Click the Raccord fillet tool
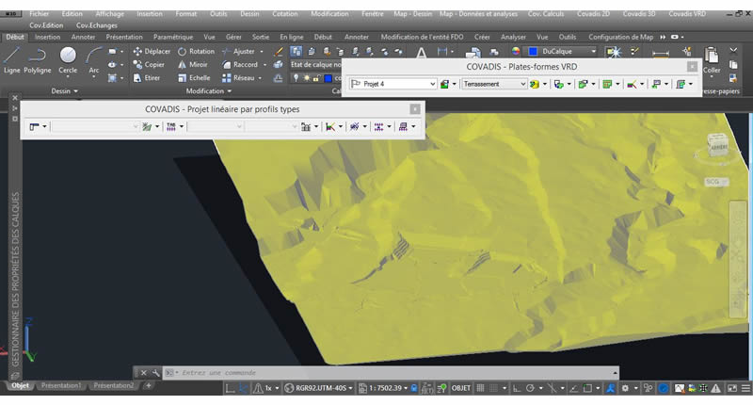The height and width of the screenshot is (405, 753). point(240,64)
